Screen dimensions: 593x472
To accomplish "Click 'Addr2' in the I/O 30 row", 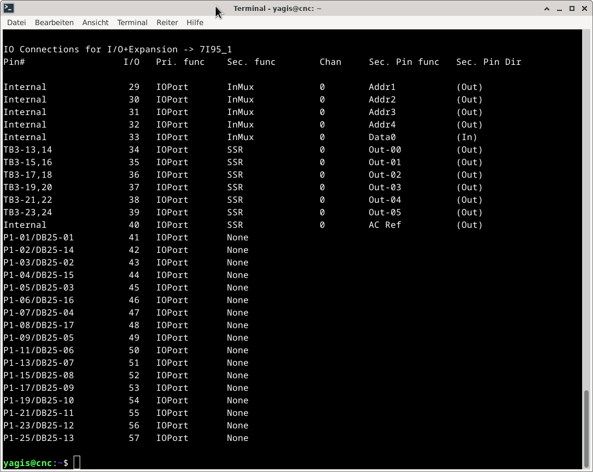I will click(382, 99).
